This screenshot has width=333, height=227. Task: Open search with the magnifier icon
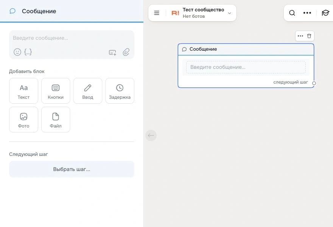click(x=292, y=13)
